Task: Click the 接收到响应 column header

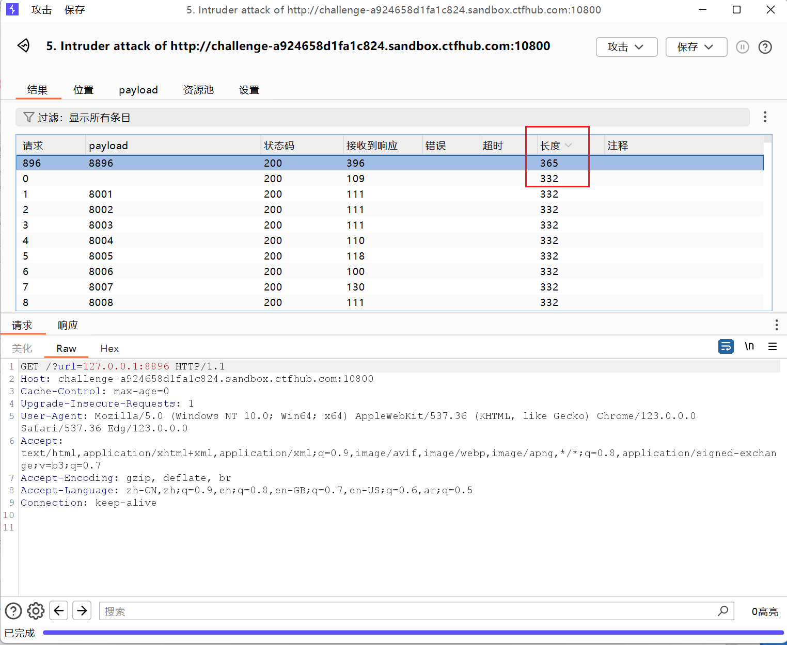Action: [x=383, y=146]
